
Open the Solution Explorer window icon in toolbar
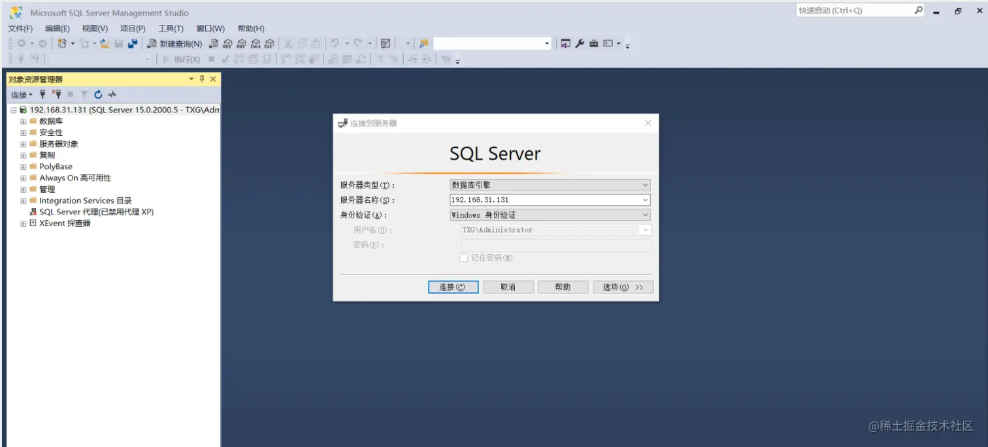[565, 44]
